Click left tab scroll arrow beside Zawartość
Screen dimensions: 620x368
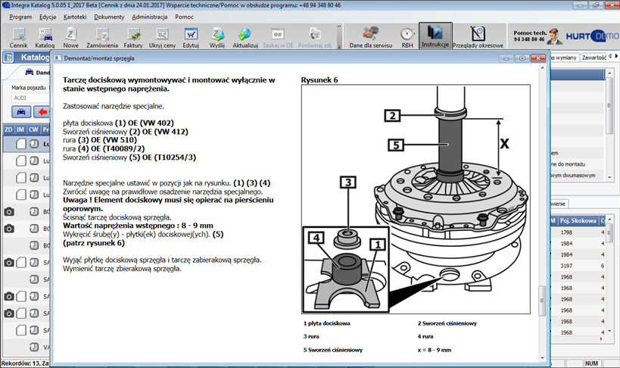610,56
